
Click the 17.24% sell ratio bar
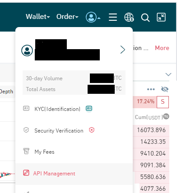coord(144,102)
